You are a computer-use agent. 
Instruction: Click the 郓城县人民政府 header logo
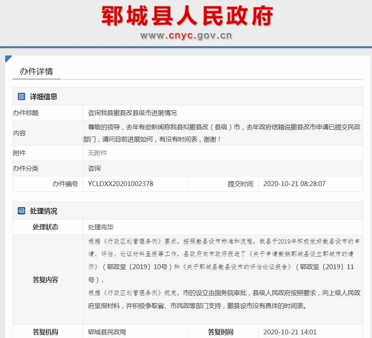click(187, 16)
